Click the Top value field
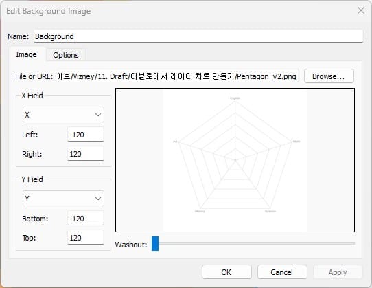This screenshot has height=288, width=372. pyautogui.click(x=86, y=238)
